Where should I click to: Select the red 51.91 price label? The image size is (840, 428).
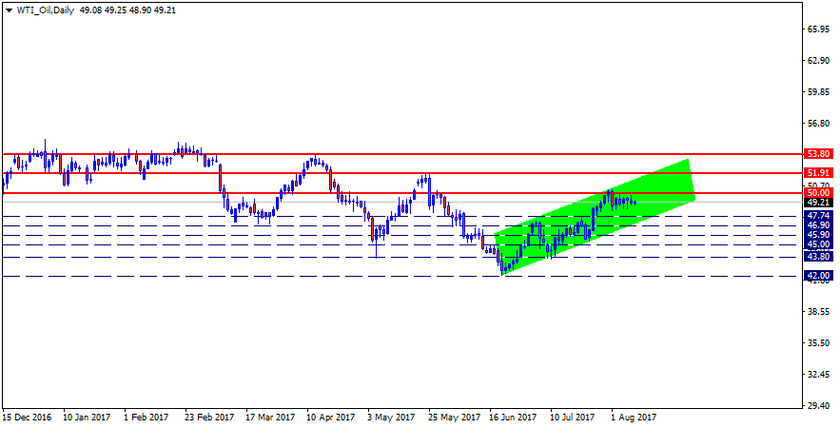(x=818, y=173)
